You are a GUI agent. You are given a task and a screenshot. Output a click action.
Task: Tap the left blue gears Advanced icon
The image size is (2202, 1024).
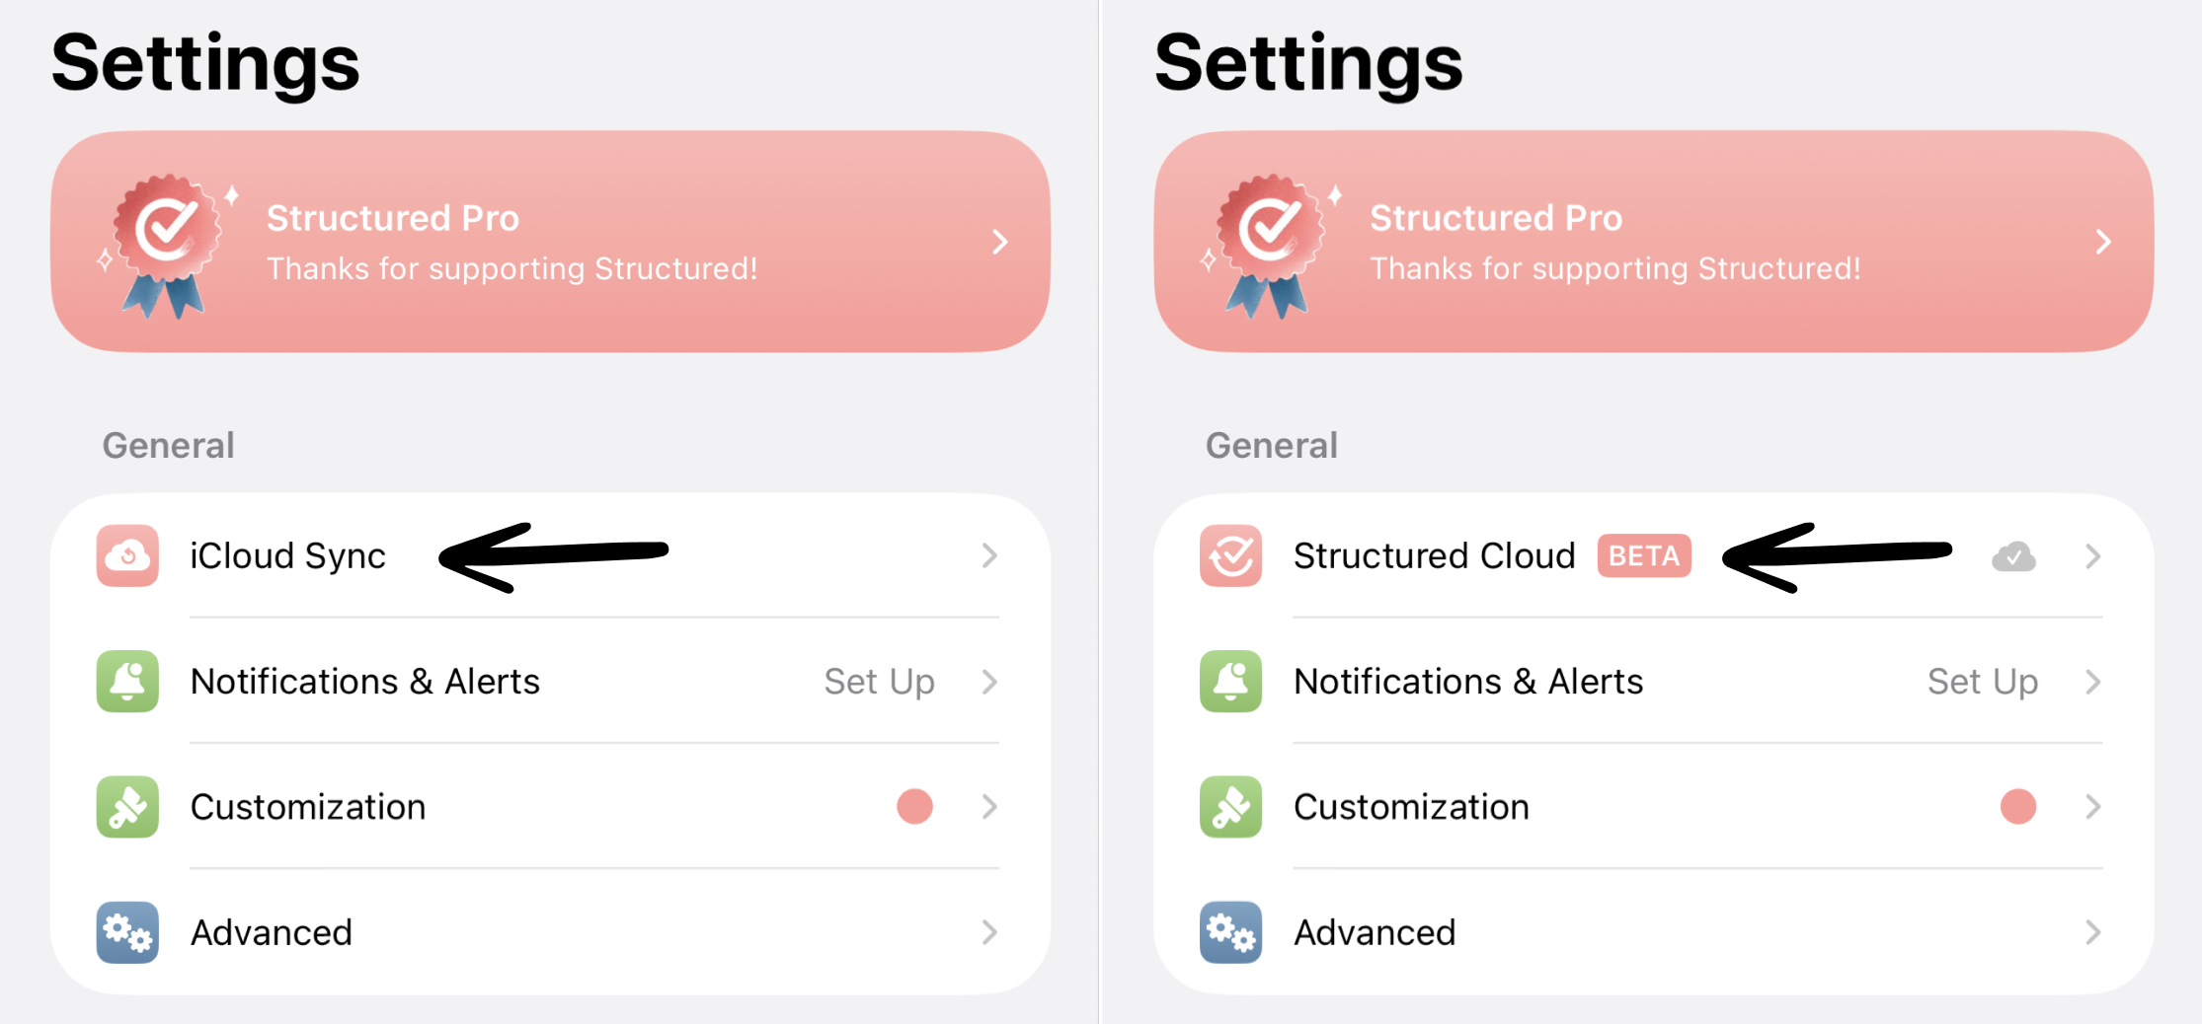coord(127,931)
